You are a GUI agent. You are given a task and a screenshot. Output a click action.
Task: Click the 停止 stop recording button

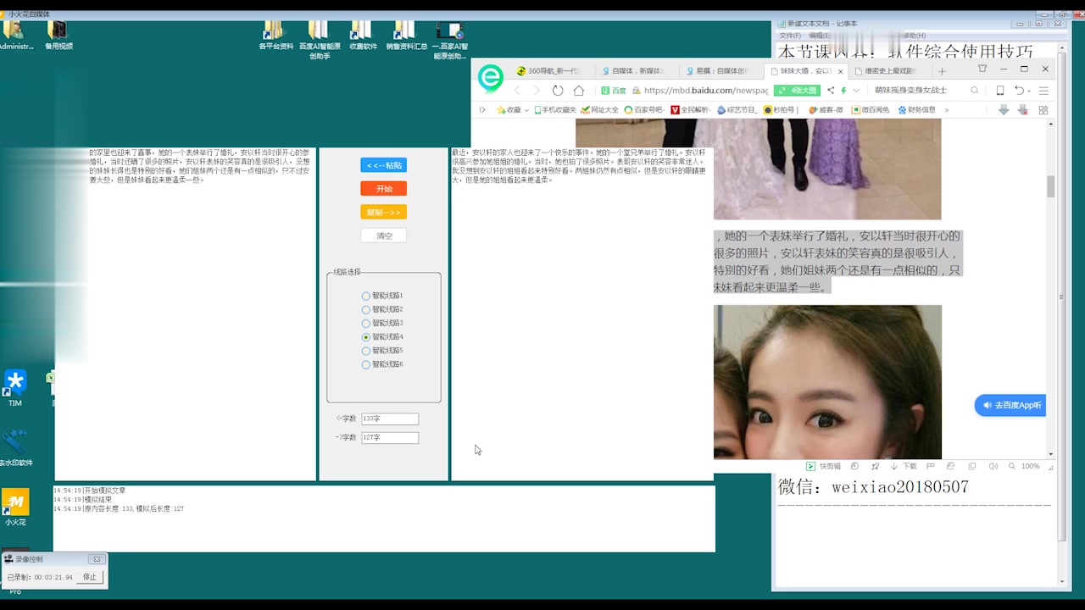(90, 577)
